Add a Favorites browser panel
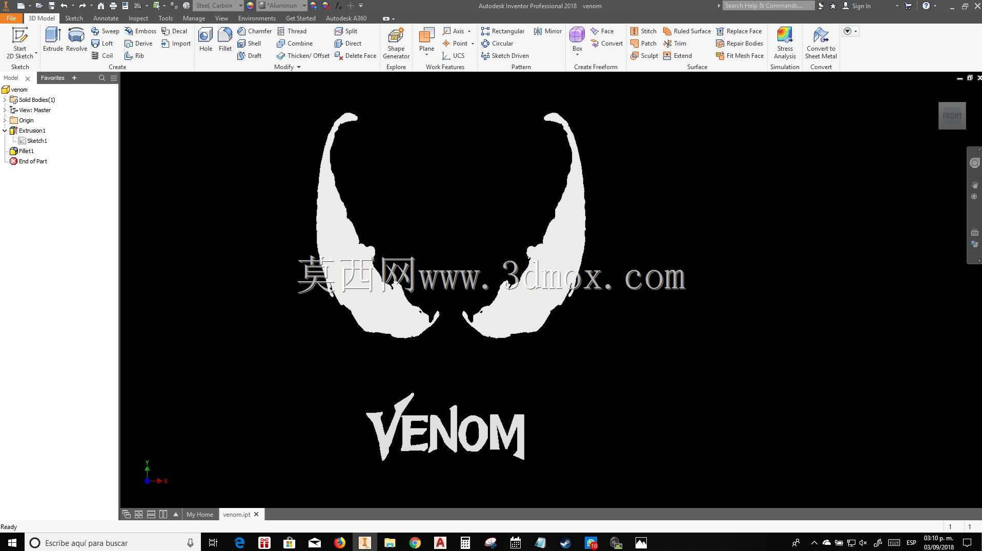The width and height of the screenshot is (982, 551). tap(74, 78)
